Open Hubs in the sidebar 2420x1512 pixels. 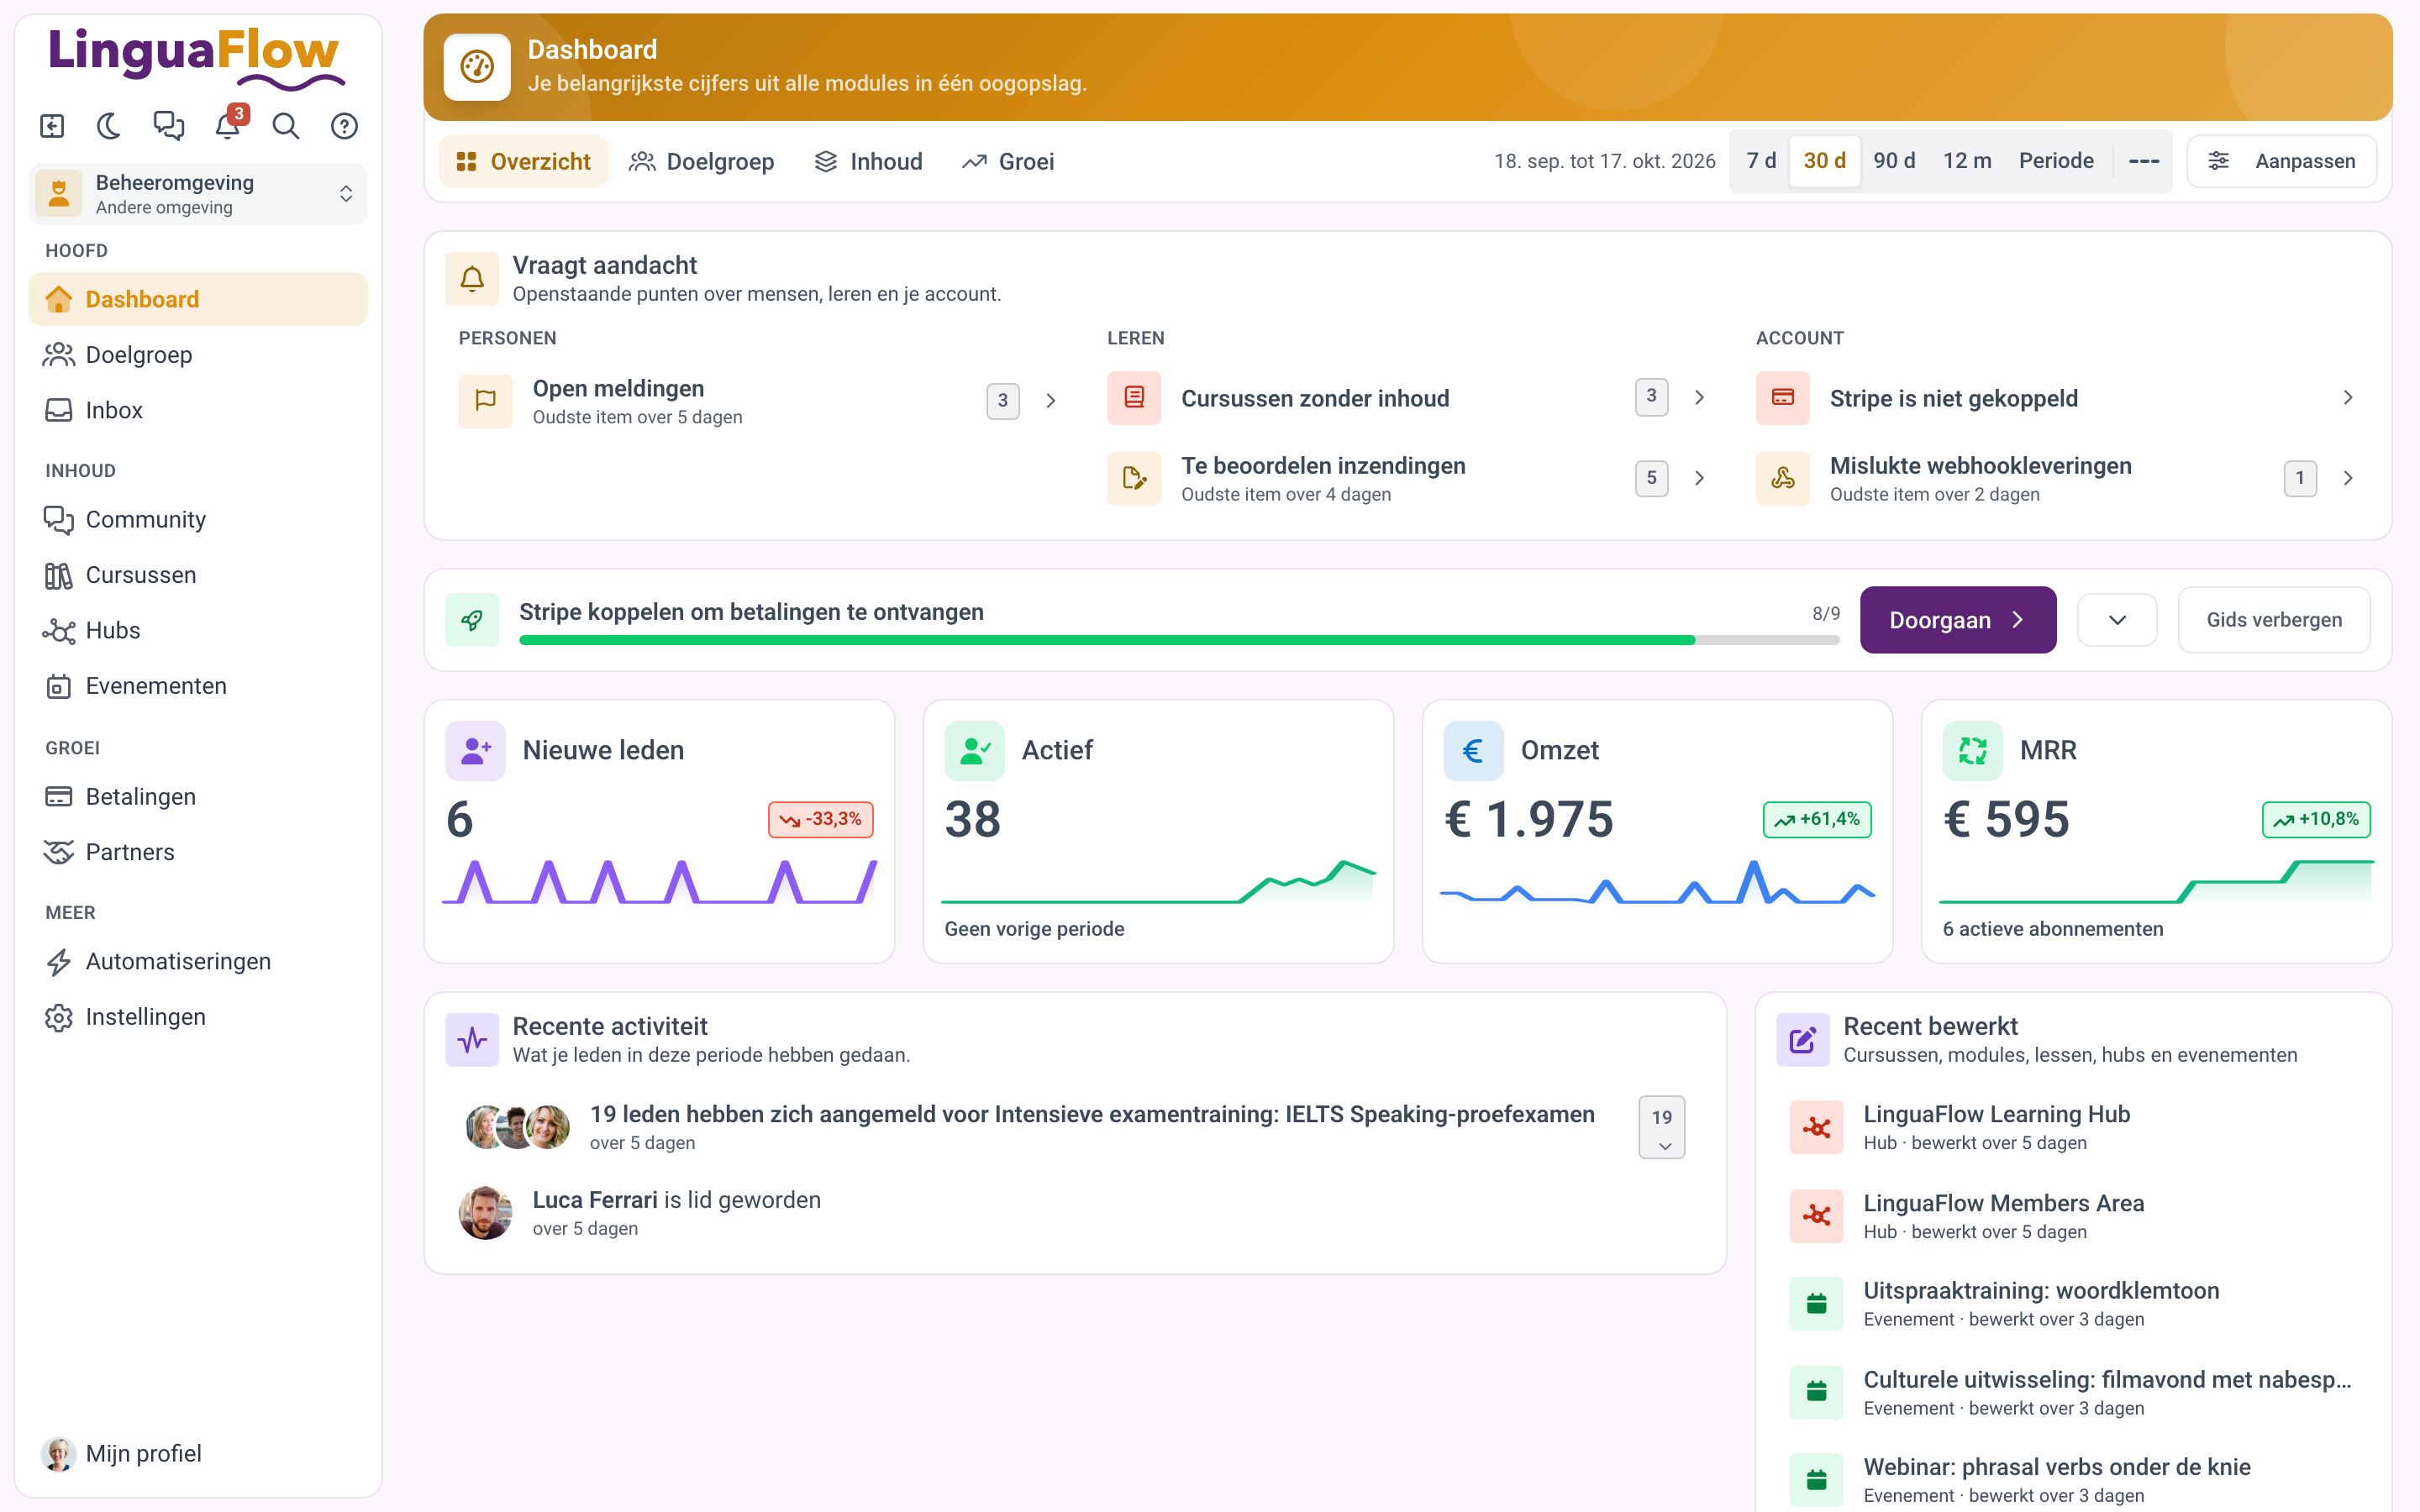tap(198, 631)
